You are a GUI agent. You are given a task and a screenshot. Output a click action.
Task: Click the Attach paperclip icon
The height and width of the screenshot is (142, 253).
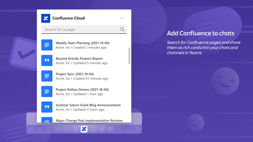point(40,129)
